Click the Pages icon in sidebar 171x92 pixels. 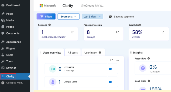click(x=3, y=27)
